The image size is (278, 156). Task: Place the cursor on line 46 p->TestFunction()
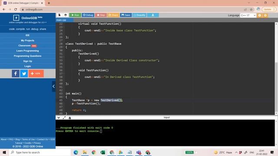86,104
